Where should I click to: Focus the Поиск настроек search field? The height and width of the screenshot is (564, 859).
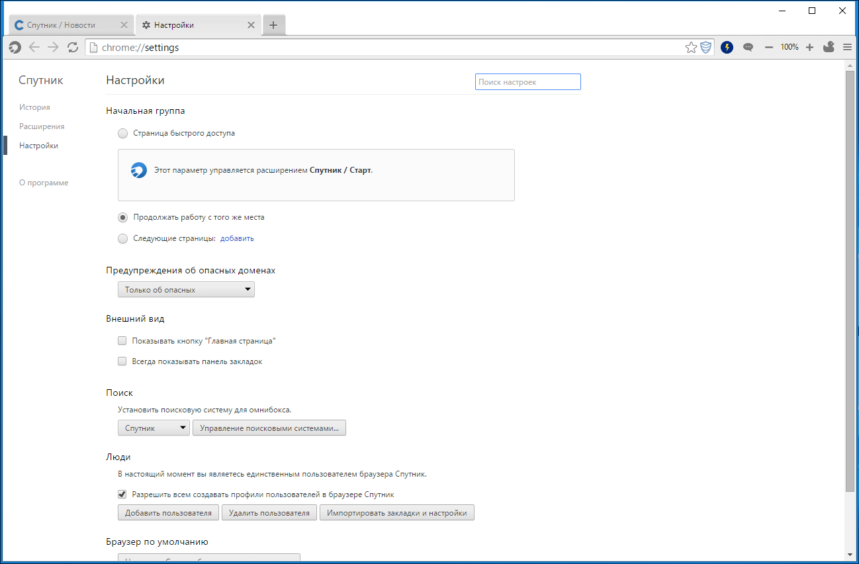[x=528, y=82]
